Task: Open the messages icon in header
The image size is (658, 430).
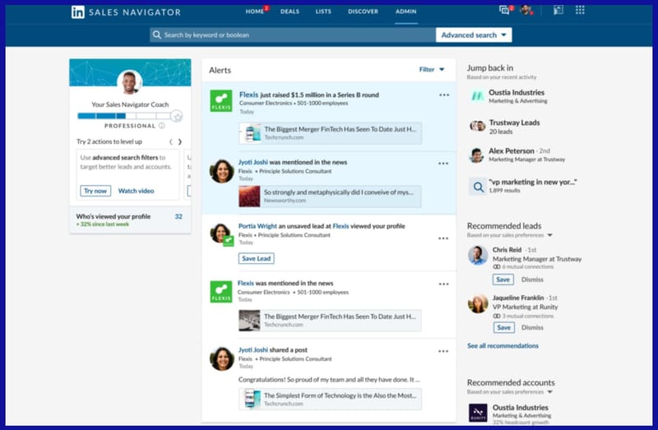Action: point(504,11)
